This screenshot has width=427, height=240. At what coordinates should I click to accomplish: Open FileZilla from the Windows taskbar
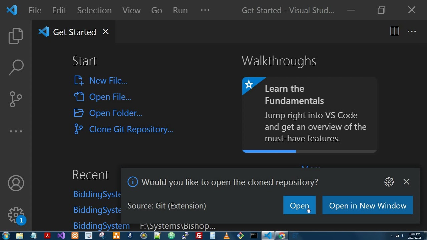coord(199,236)
